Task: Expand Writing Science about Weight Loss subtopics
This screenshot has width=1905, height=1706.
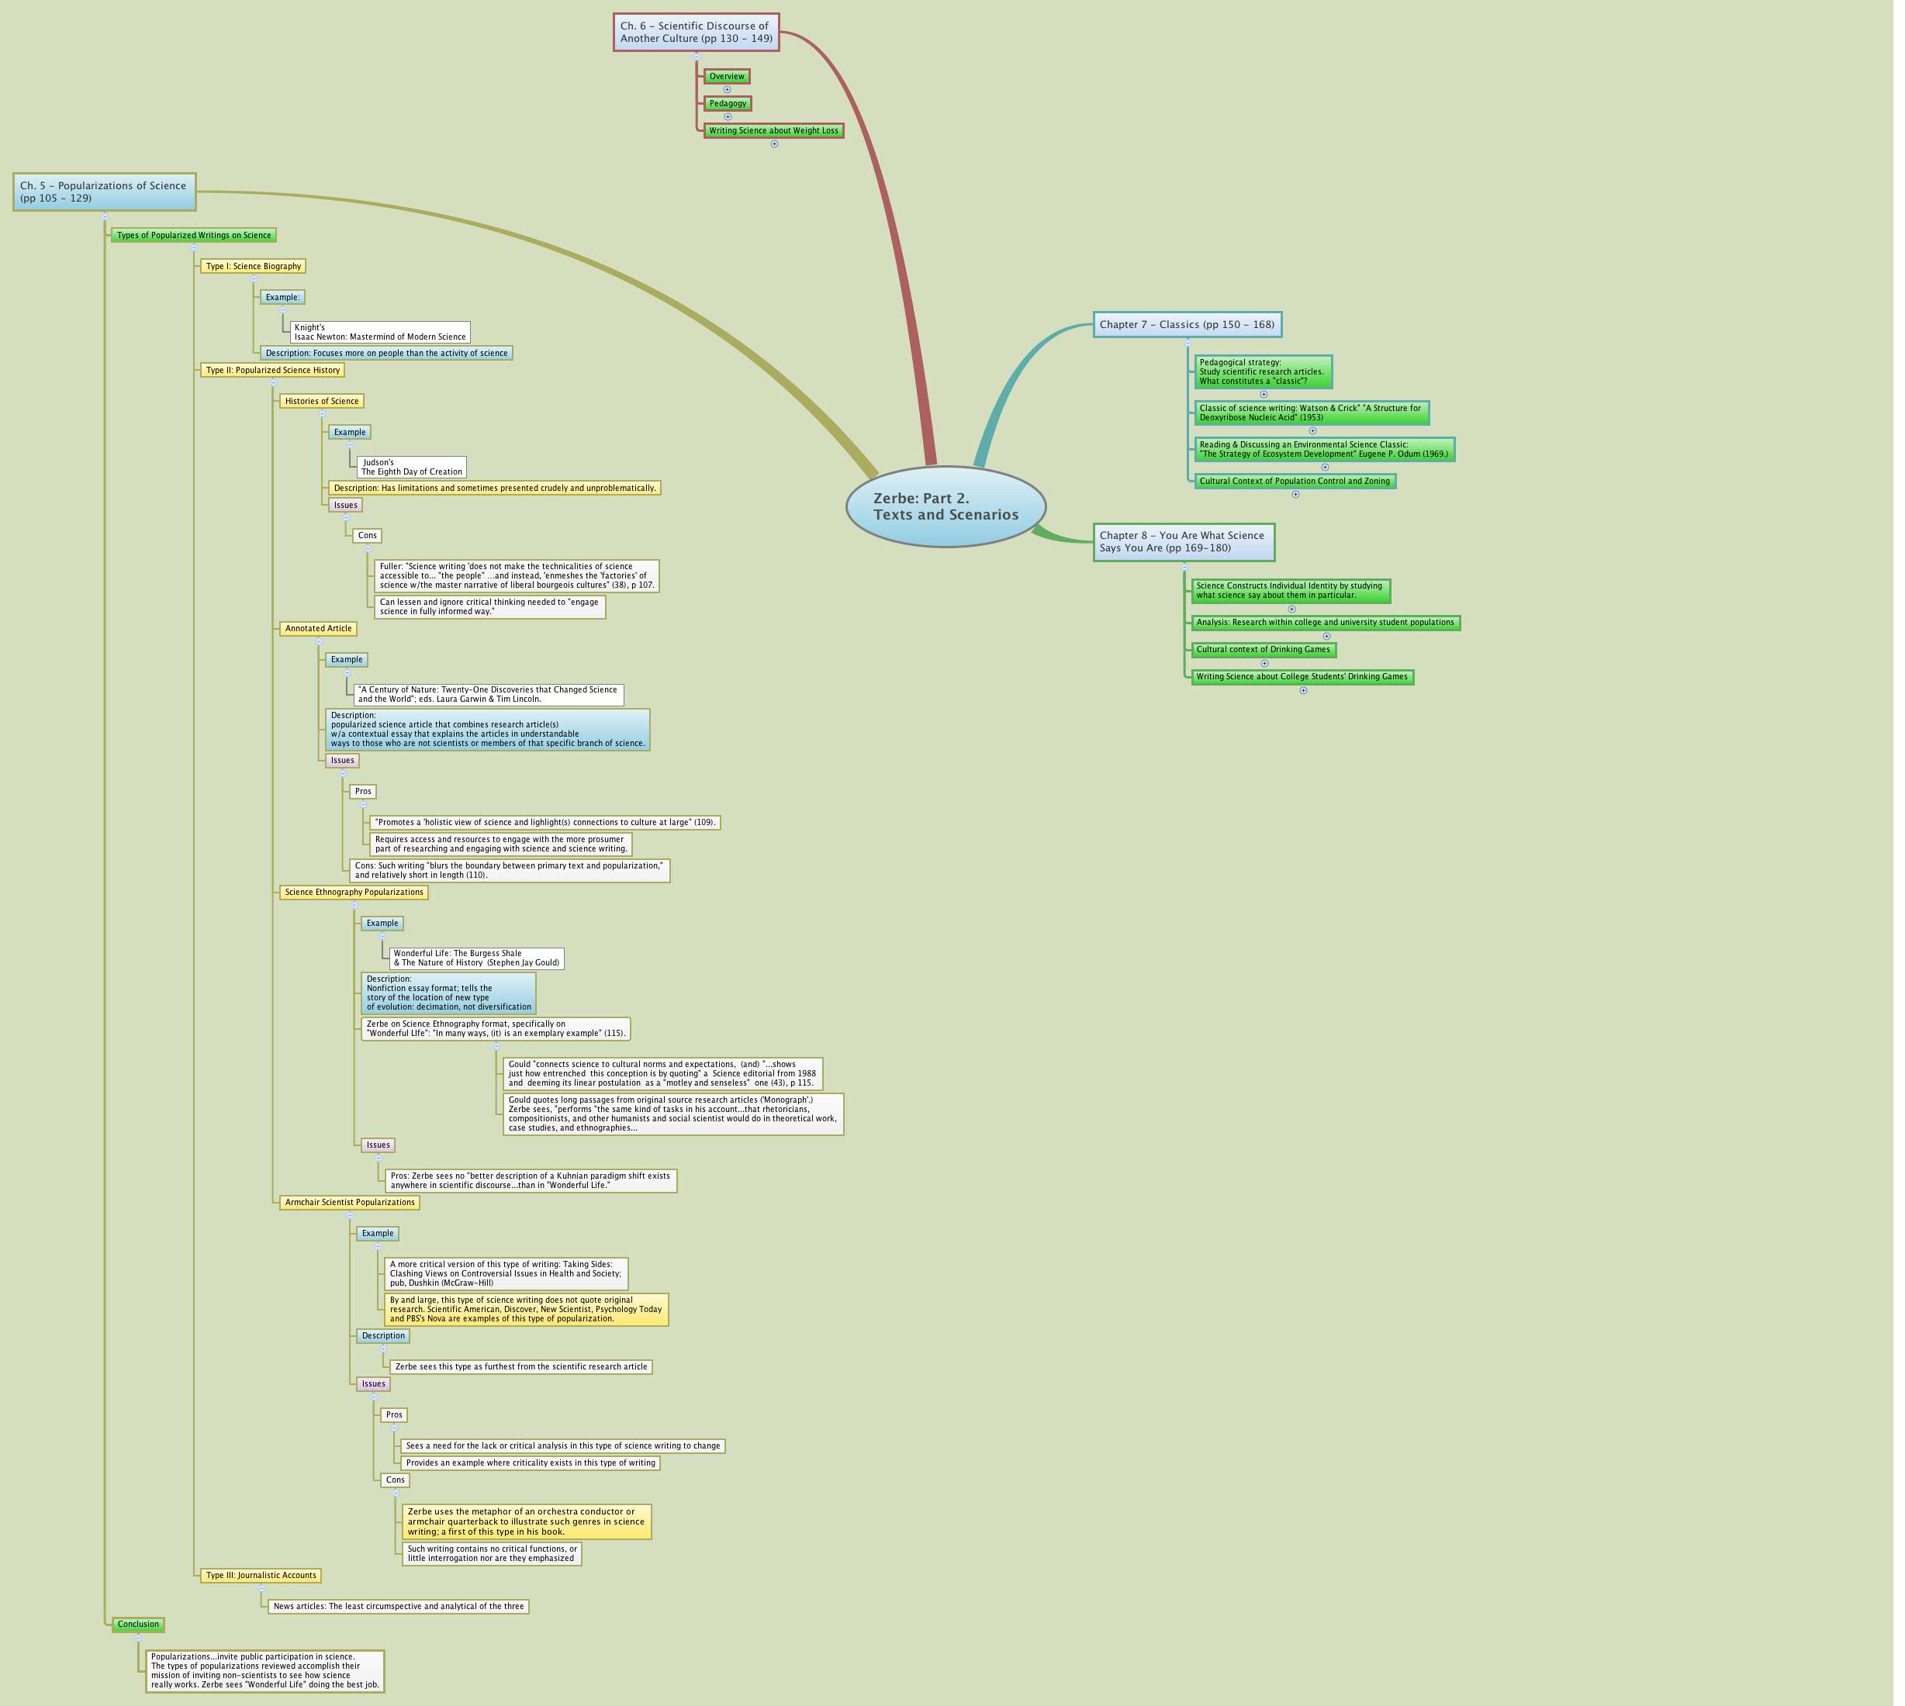Action: pos(774,144)
